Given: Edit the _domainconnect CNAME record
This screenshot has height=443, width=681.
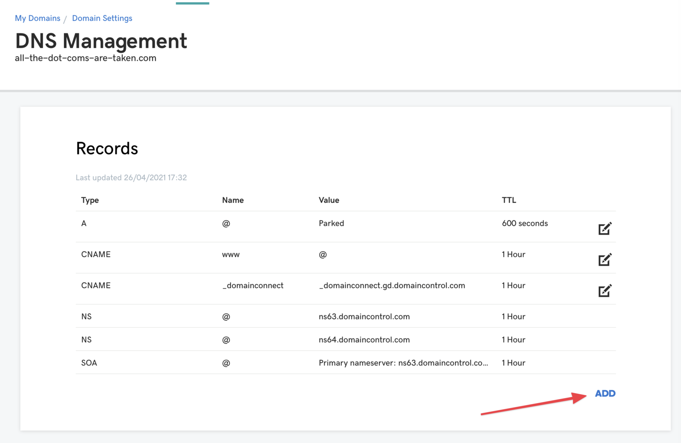Looking at the screenshot, I should tap(604, 291).
